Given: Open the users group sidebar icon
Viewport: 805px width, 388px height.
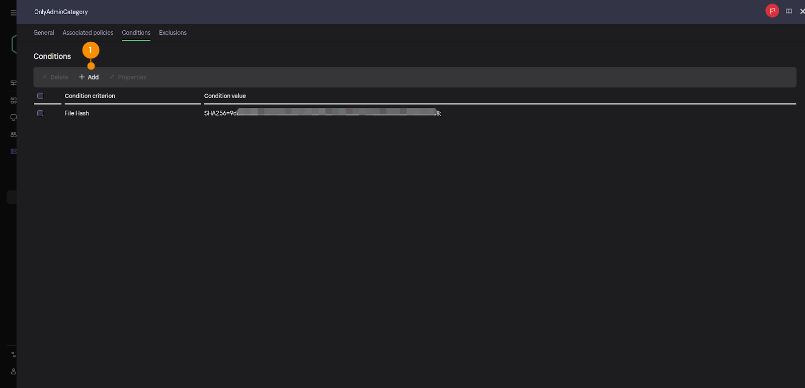Looking at the screenshot, I should 13,134.
